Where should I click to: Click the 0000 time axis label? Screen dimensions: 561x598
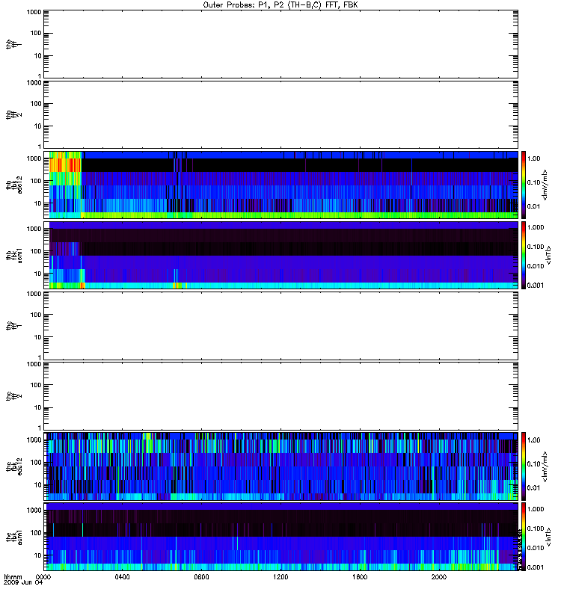pos(43,577)
